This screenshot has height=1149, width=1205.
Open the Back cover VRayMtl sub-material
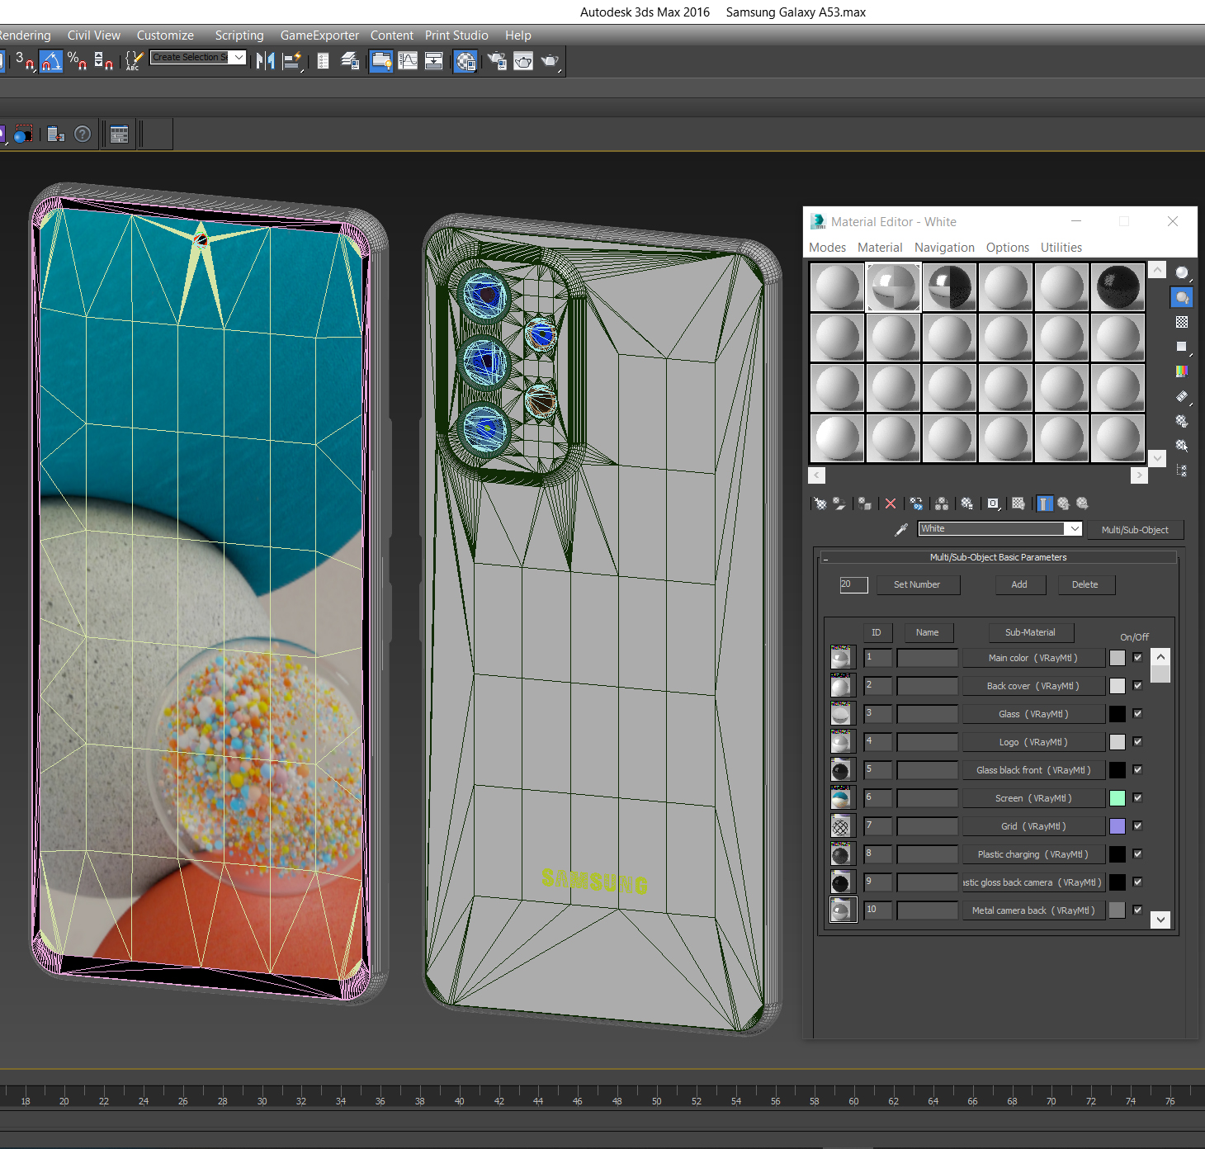[x=1033, y=686]
